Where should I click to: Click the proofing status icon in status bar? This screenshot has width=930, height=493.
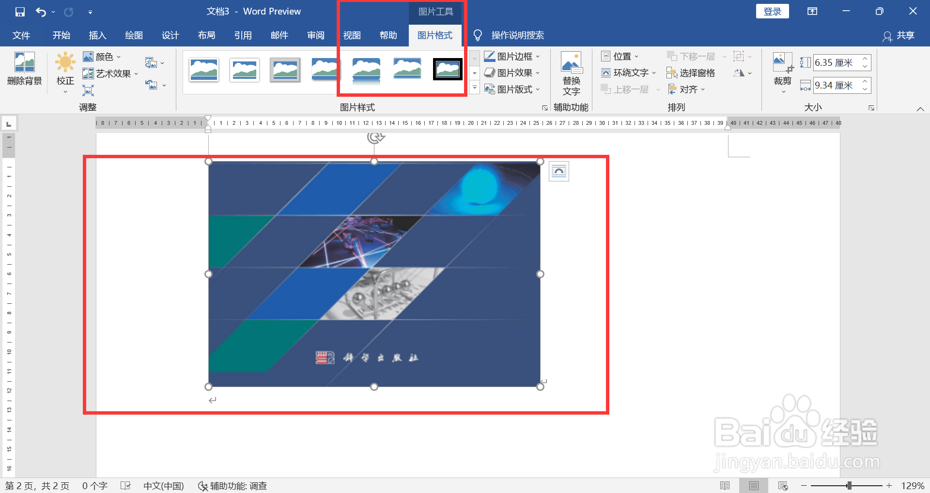pyautogui.click(x=125, y=485)
